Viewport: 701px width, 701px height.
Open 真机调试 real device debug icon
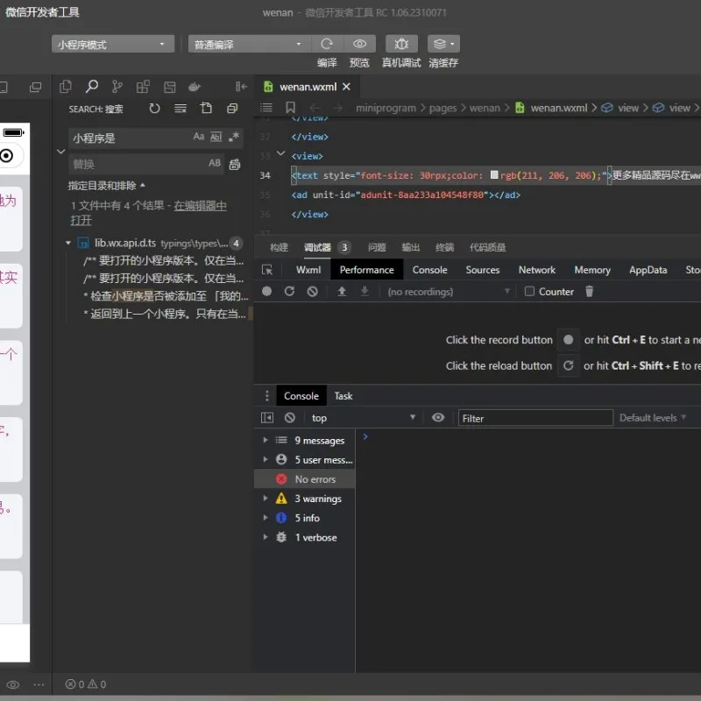[401, 44]
